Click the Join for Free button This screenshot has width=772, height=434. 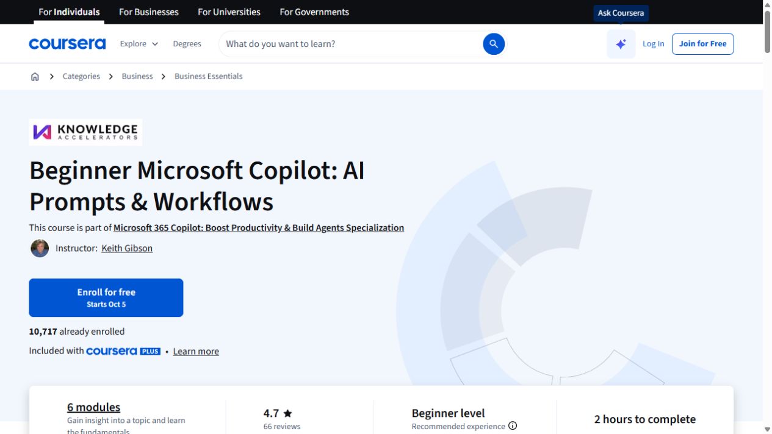(x=702, y=44)
